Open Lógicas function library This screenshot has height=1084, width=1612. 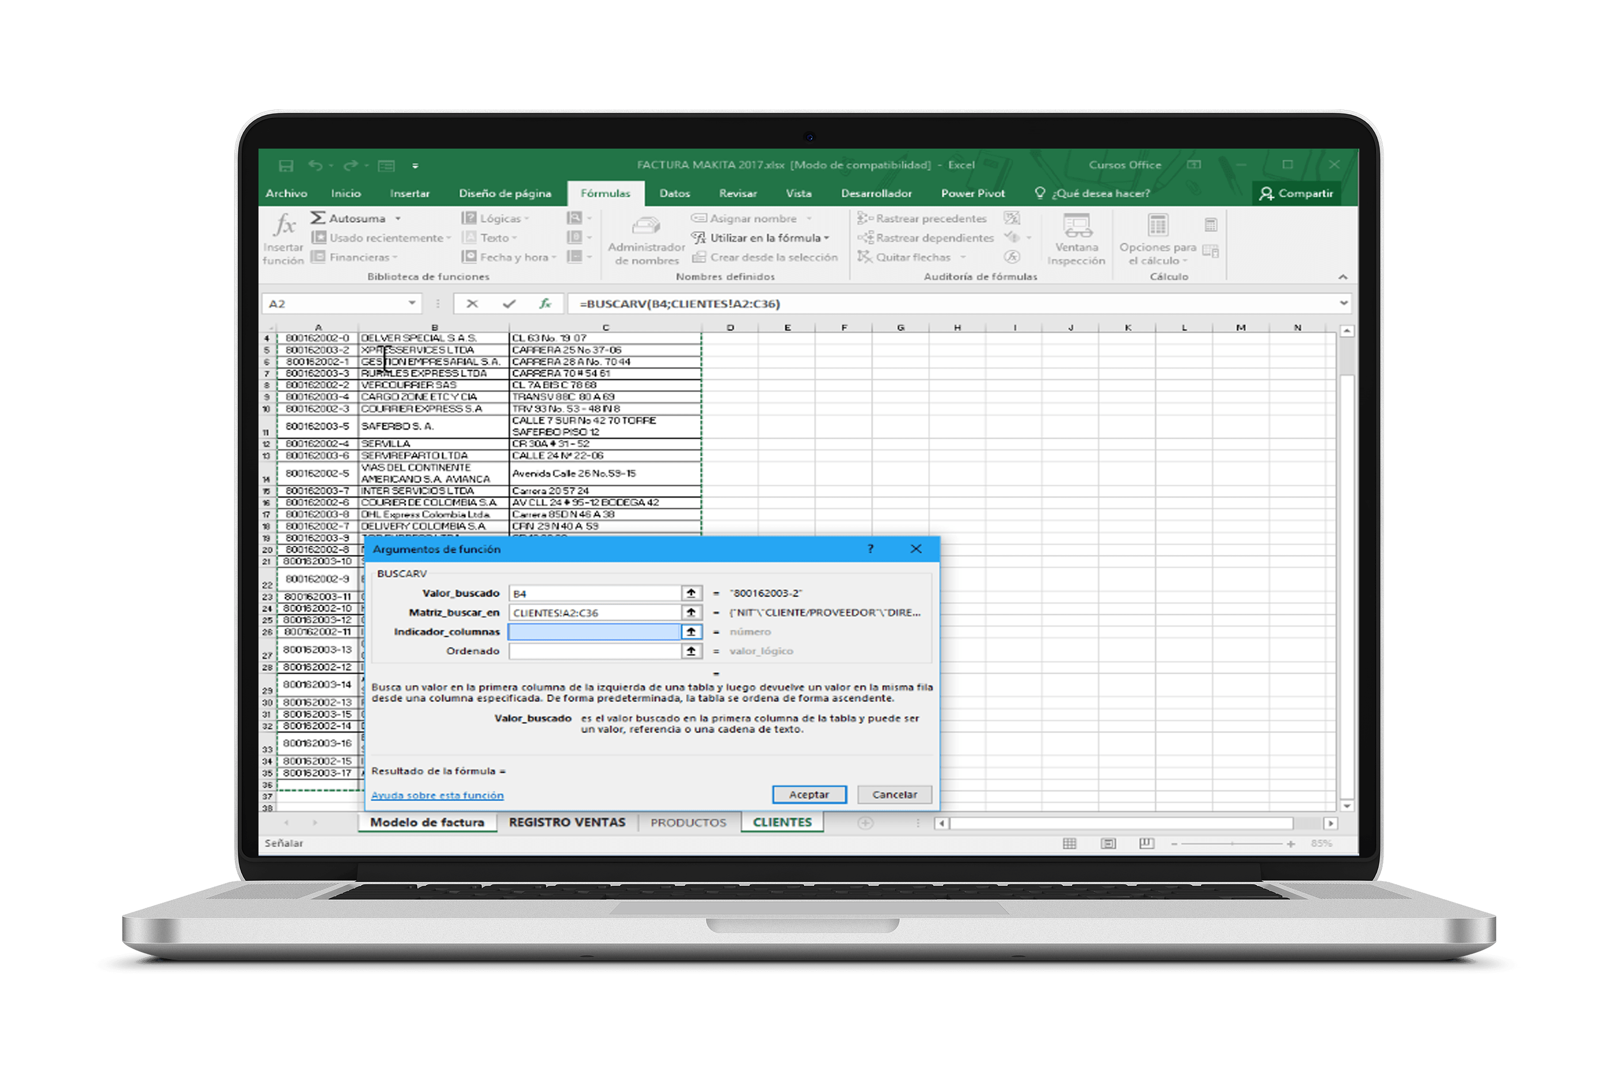coord(496,218)
